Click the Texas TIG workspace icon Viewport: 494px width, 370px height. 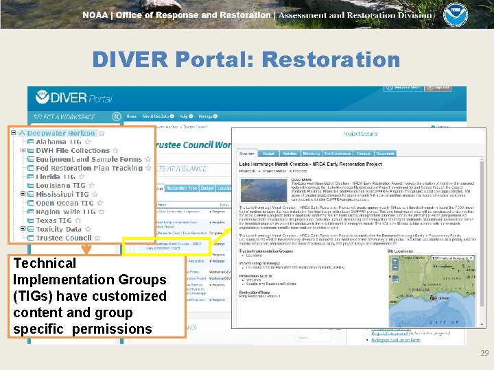coord(31,220)
